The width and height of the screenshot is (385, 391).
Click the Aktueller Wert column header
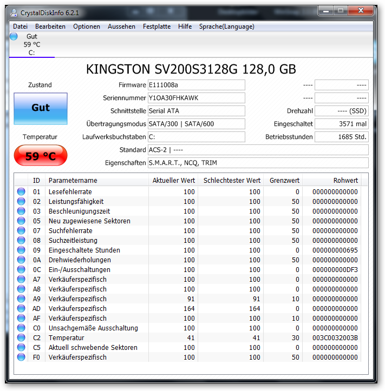click(173, 180)
